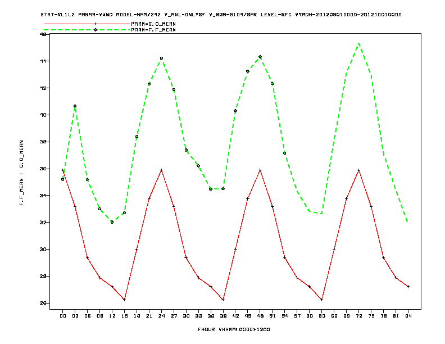This screenshot has height=344, width=445.
Task: Click x-axis tick label 45
Action: tap(248, 316)
